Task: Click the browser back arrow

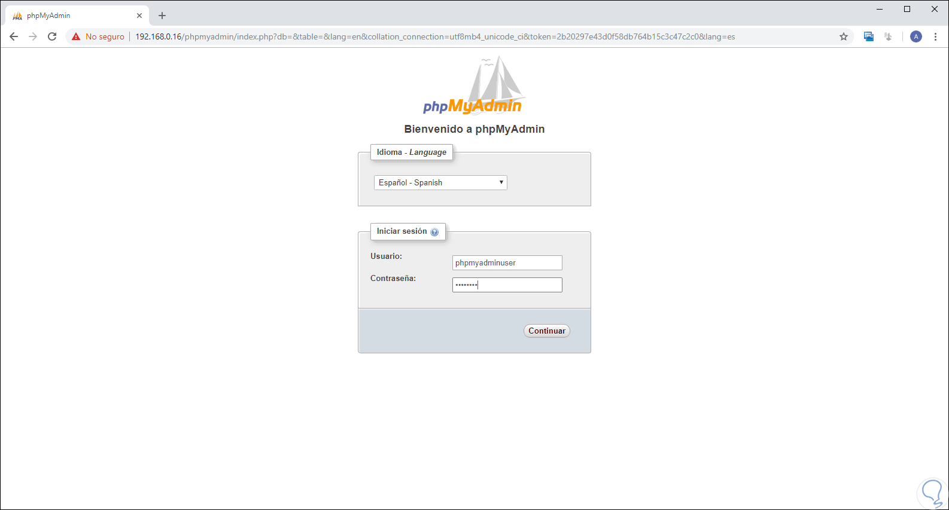Action: [x=14, y=36]
